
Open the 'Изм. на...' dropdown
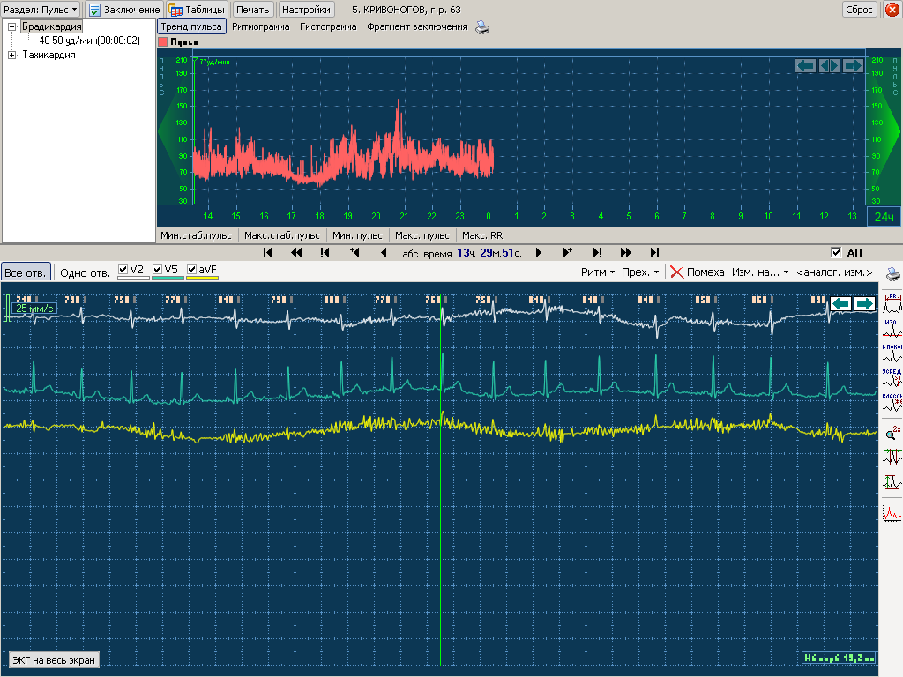click(759, 272)
